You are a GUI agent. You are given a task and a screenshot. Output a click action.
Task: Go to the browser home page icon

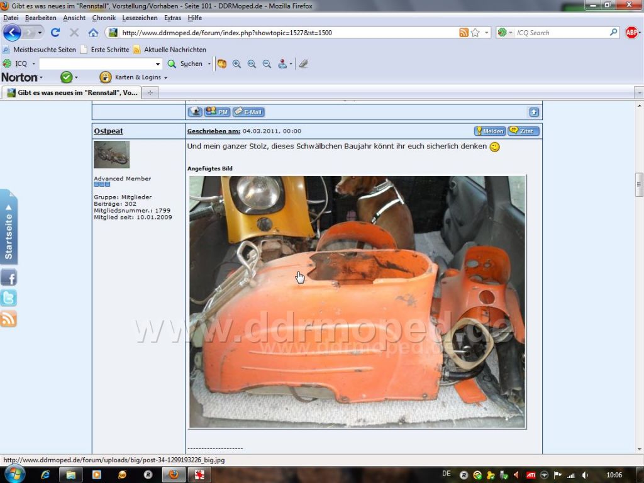coord(93,33)
